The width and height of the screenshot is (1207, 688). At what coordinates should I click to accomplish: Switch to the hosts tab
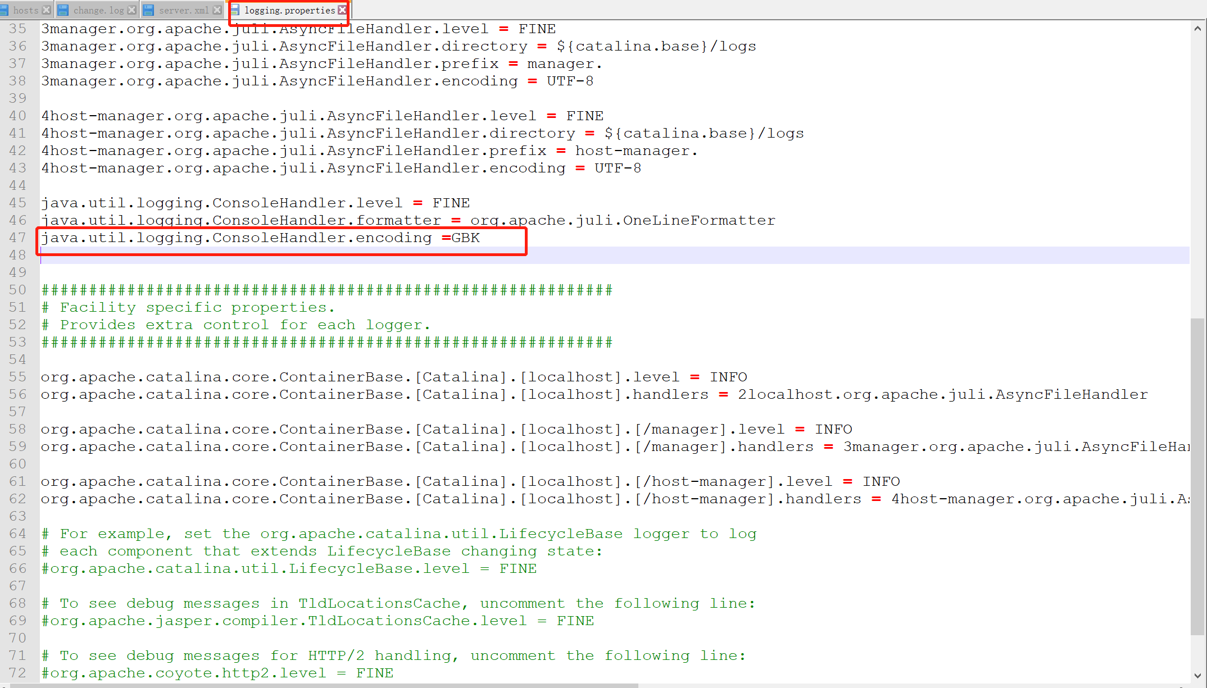(x=25, y=10)
